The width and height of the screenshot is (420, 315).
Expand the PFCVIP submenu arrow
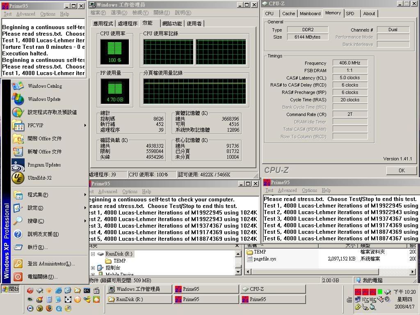tap(85, 126)
